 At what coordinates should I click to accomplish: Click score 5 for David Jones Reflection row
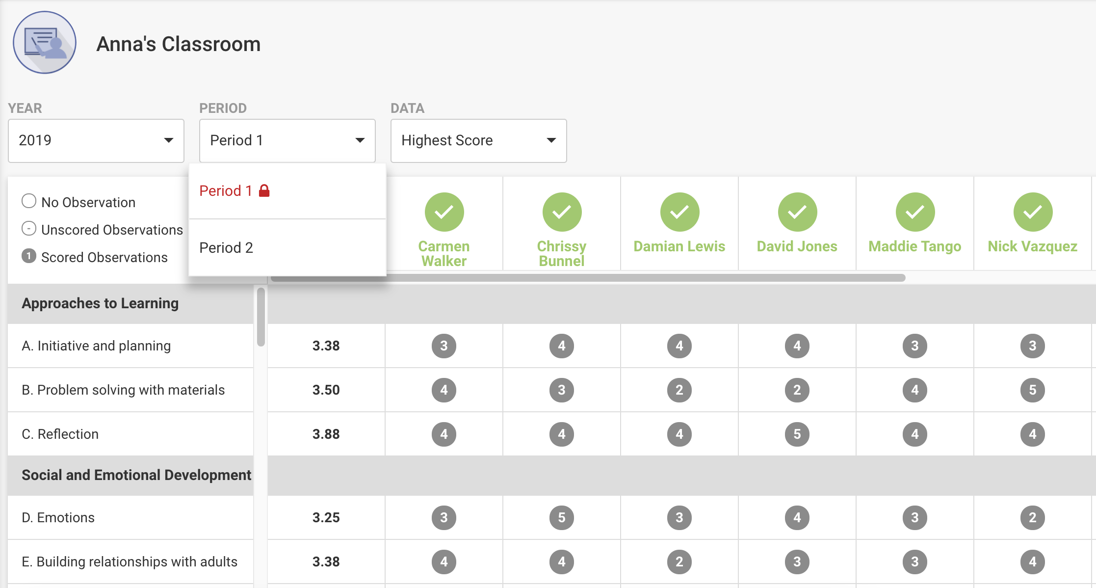pyautogui.click(x=795, y=433)
